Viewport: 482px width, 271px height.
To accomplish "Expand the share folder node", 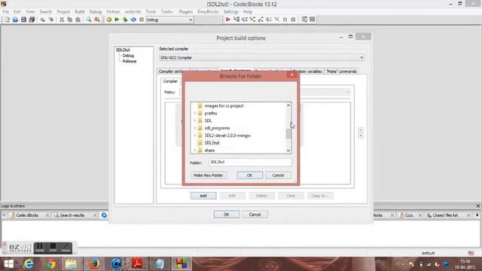I will [194, 151].
